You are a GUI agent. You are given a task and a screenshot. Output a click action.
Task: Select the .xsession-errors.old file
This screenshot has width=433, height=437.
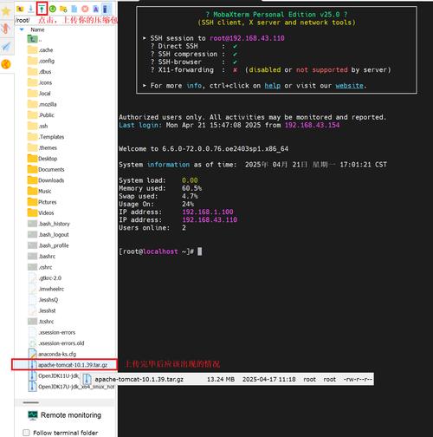point(56,343)
